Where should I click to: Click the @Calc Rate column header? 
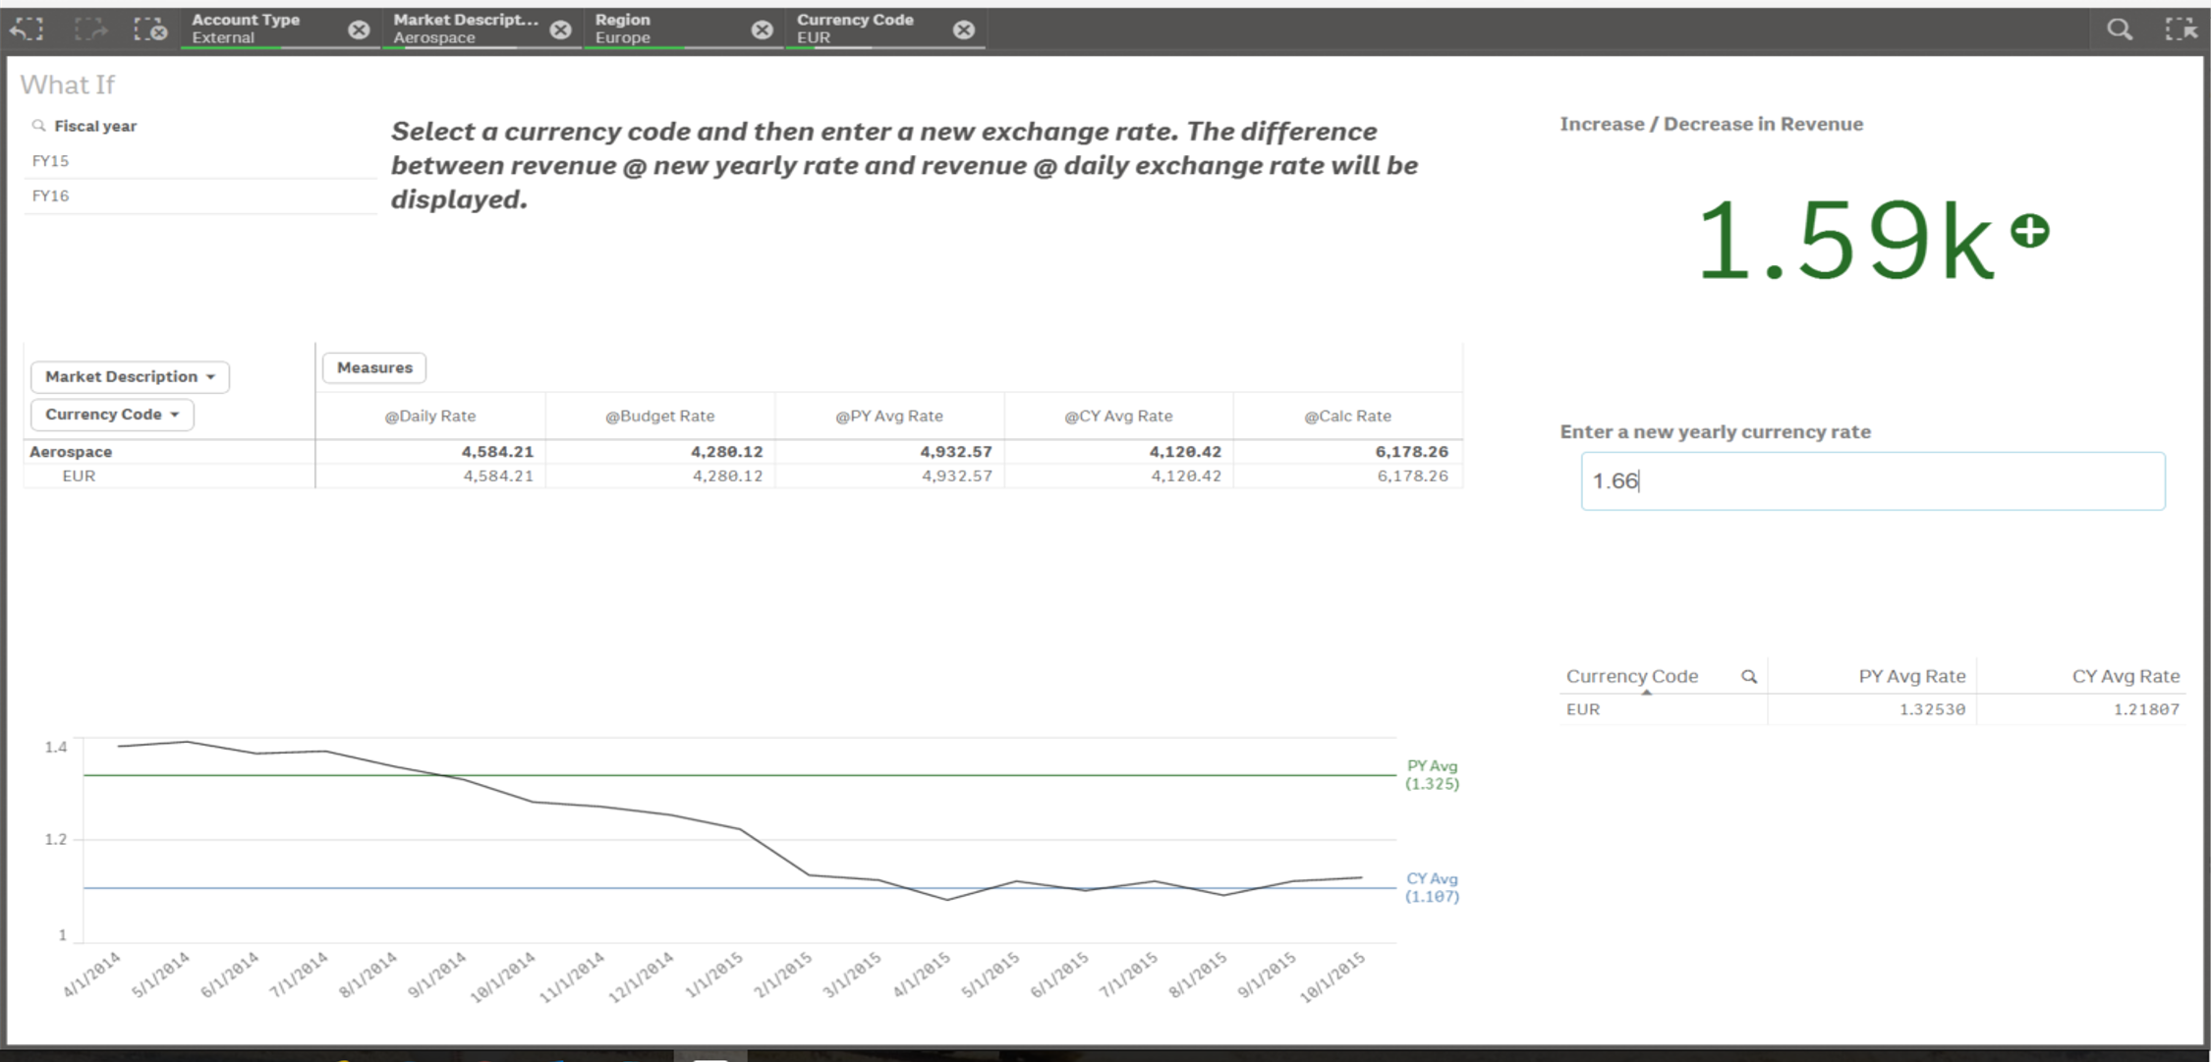pos(1347,416)
